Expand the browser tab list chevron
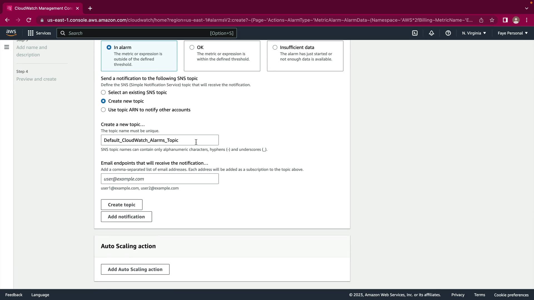 [526, 8]
